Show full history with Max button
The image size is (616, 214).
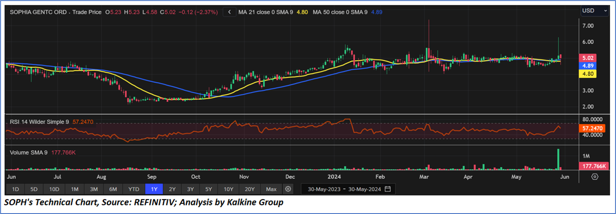tap(271, 189)
